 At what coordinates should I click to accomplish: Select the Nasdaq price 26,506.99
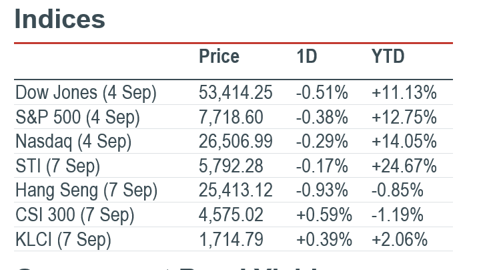pyautogui.click(x=235, y=142)
